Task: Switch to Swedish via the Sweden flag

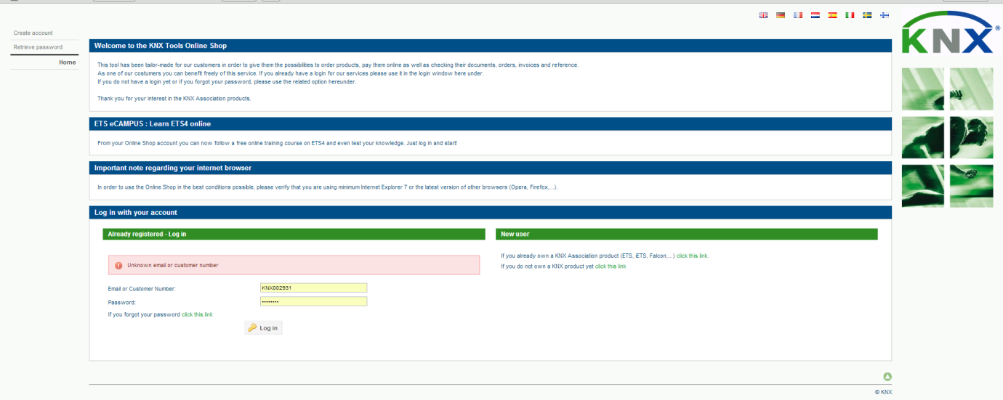Action: (867, 15)
